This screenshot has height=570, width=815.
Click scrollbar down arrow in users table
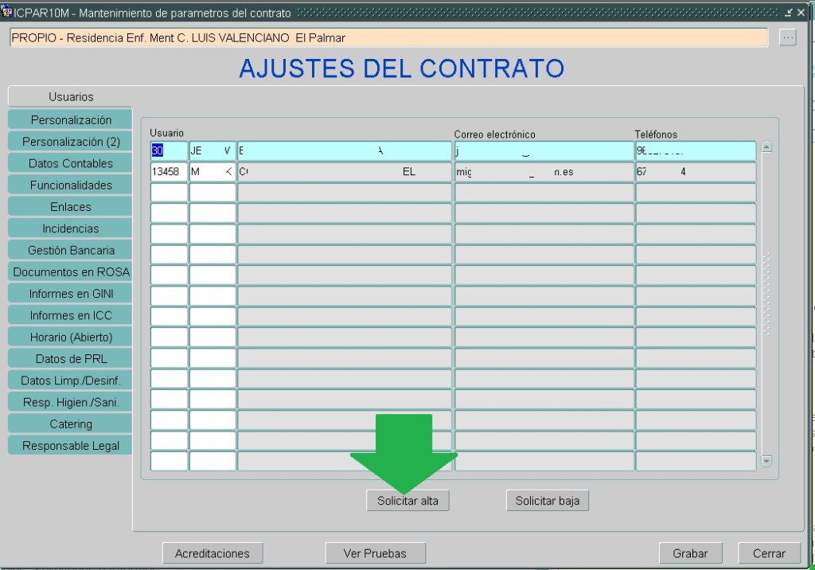tap(766, 461)
